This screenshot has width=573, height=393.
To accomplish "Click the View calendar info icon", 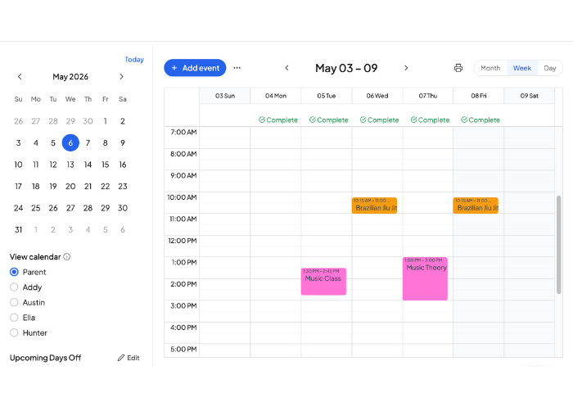I will click(x=67, y=256).
